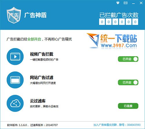Click the cloud filter library icon

[15, 103]
